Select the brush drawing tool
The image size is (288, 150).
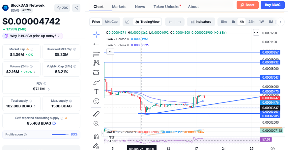(x=96, y=82)
